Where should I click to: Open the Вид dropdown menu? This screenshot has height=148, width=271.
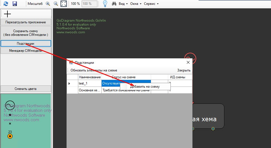pyautogui.click(x=123, y=4)
